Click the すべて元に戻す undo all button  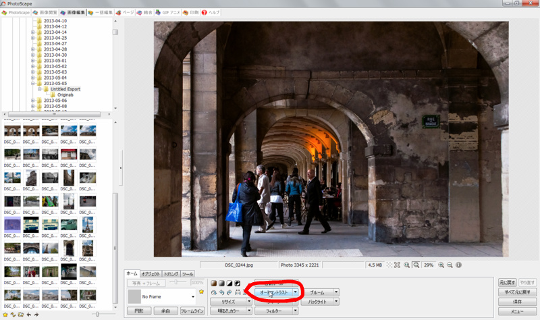pos(517,292)
